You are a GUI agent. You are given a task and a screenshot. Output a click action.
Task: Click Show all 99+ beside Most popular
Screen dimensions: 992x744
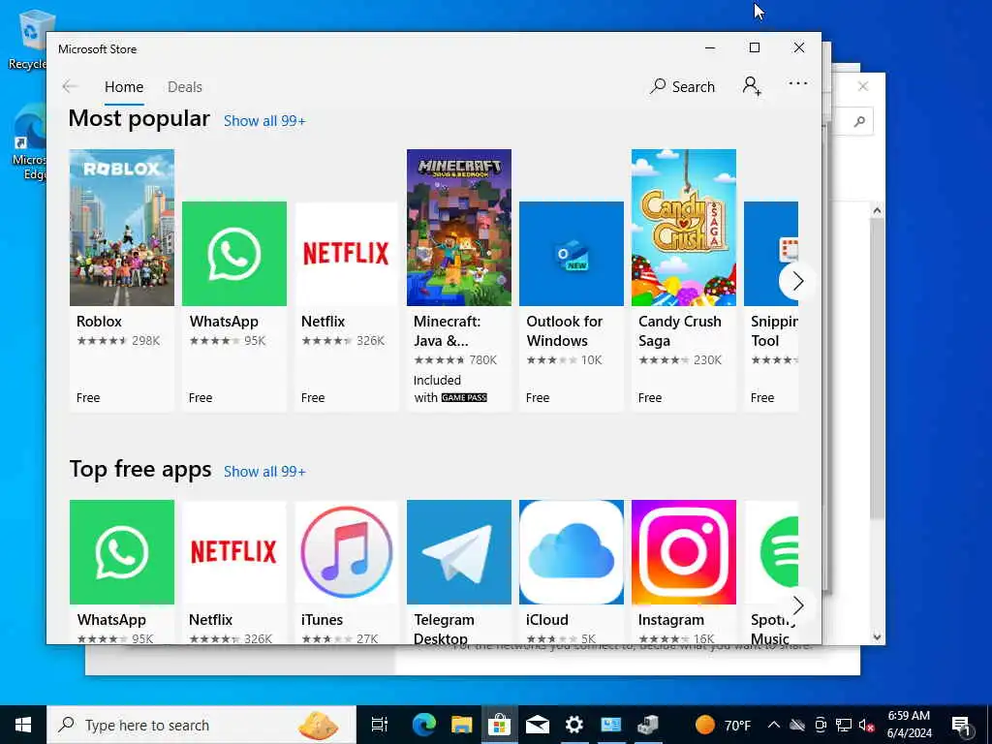264,121
